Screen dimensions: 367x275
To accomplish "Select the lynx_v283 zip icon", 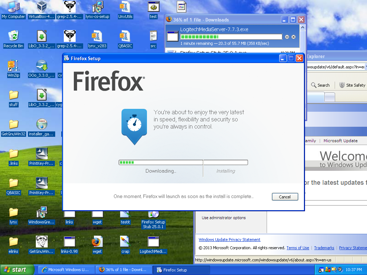I will point(97,39).
